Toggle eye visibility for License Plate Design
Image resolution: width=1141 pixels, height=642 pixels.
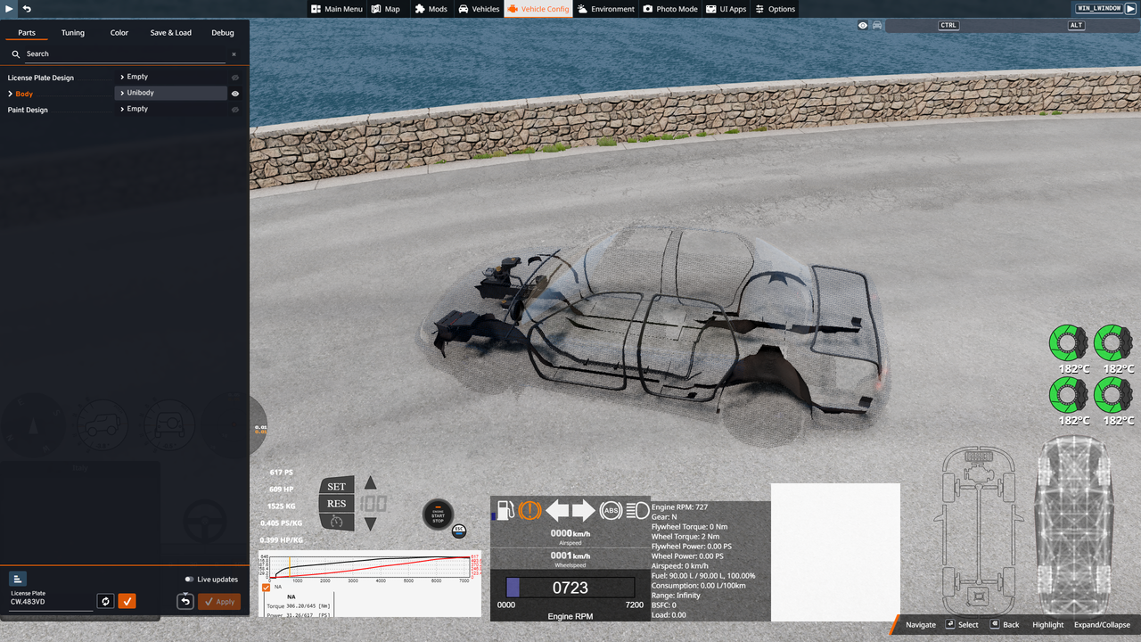tap(235, 78)
